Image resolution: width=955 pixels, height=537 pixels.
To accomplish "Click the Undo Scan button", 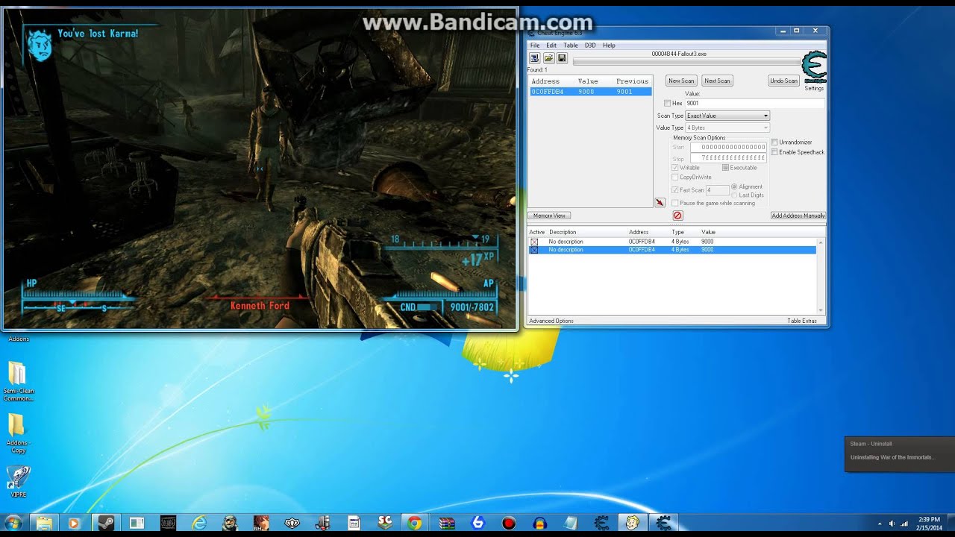I will pos(784,81).
